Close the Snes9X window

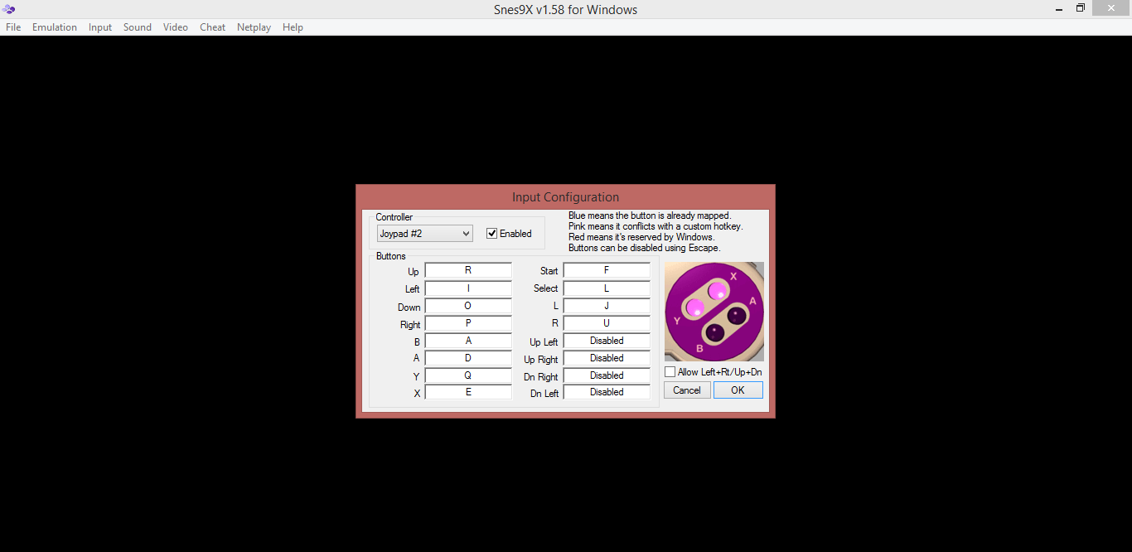(x=1111, y=8)
